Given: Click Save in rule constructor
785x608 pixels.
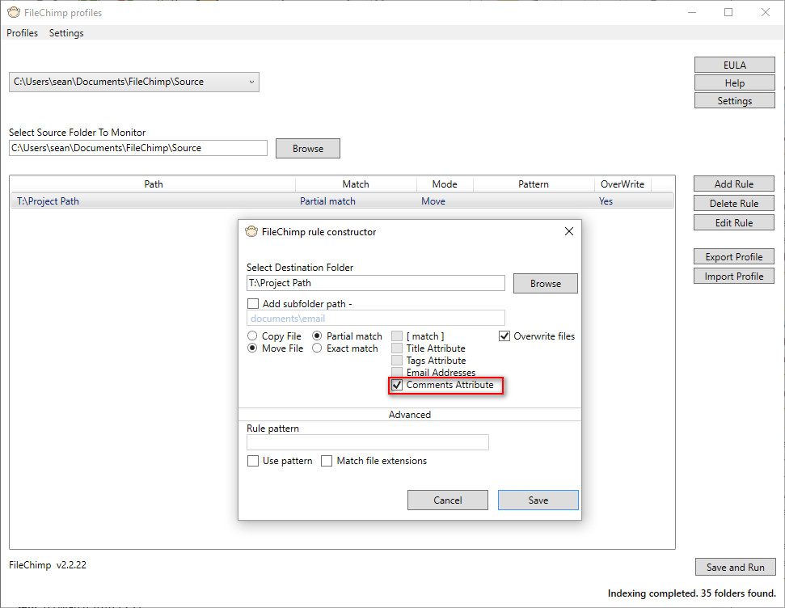Looking at the screenshot, I should [538, 500].
